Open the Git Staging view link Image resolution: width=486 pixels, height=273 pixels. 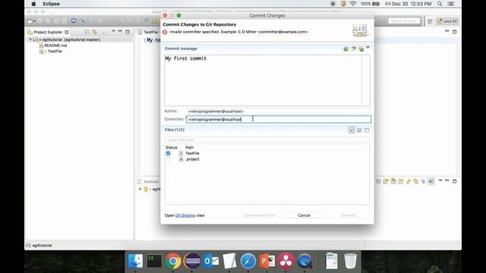185,215
